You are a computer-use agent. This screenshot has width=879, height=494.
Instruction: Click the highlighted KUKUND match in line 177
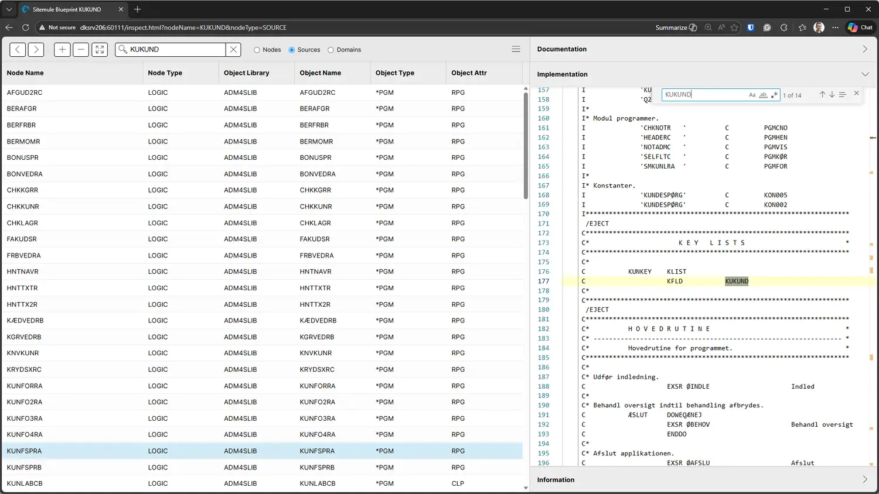pyautogui.click(x=737, y=281)
